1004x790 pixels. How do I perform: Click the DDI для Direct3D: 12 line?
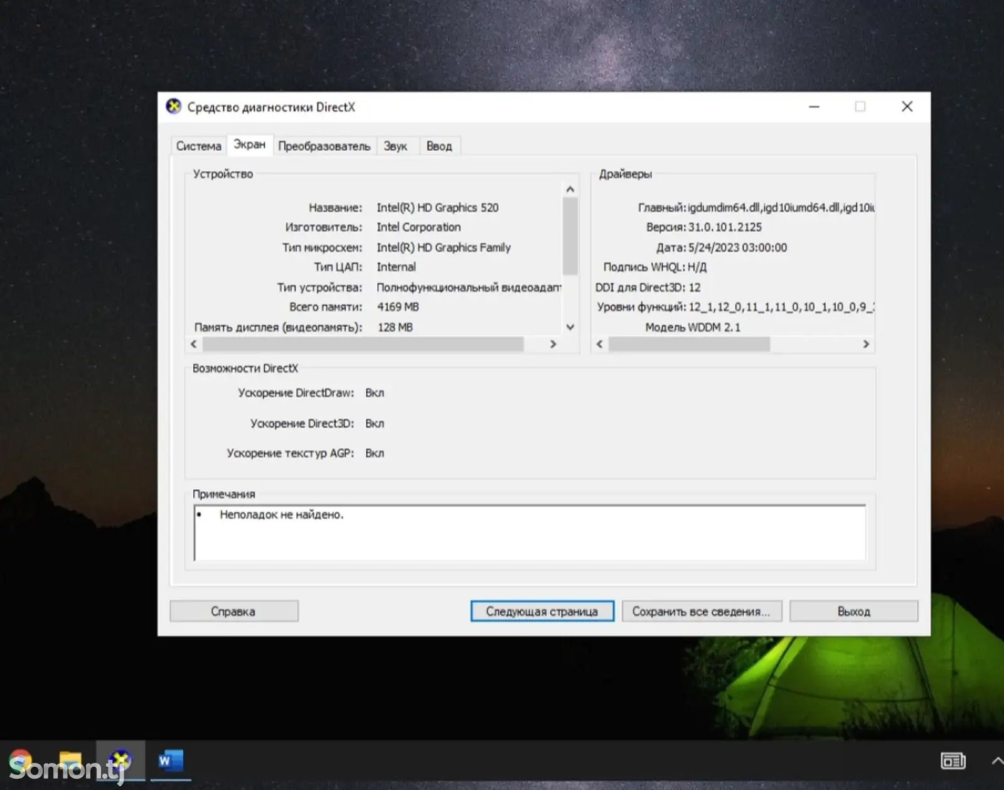tap(648, 287)
